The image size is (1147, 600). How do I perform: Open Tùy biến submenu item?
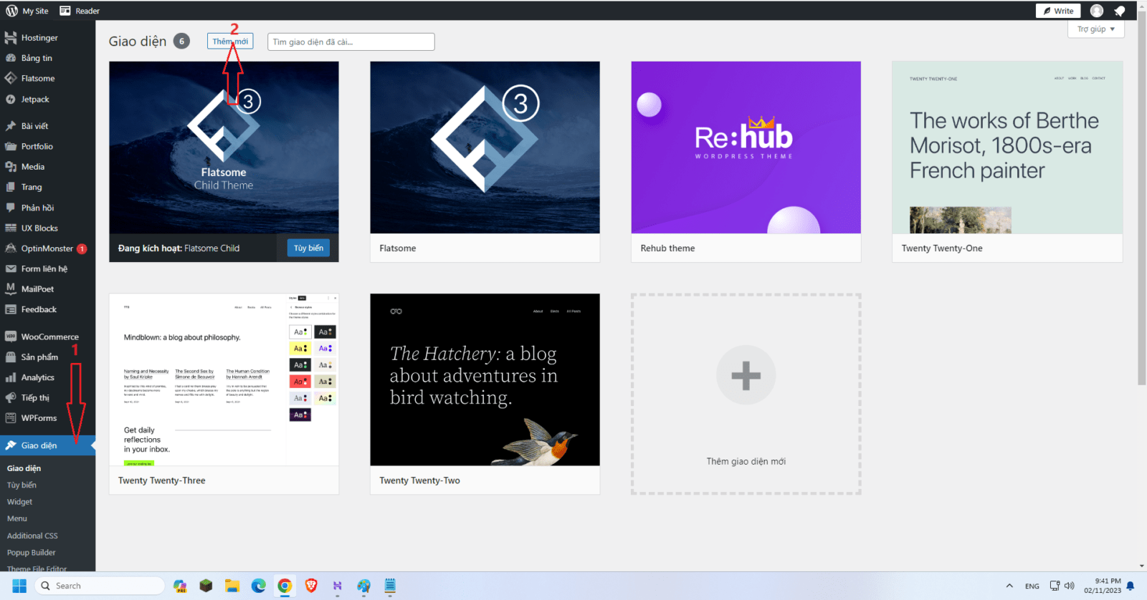click(x=22, y=485)
